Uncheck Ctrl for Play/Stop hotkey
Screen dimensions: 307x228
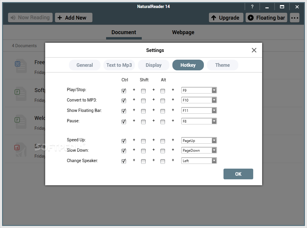pos(124,91)
